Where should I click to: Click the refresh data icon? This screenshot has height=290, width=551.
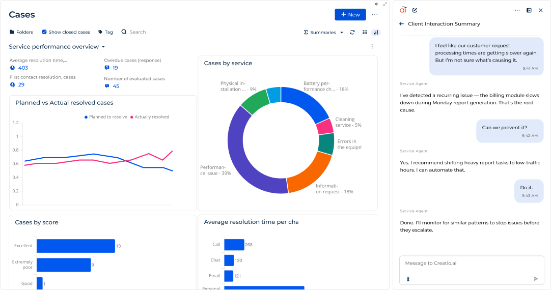click(x=352, y=32)
